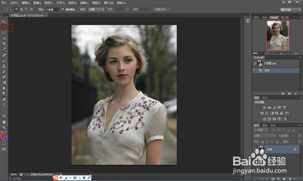
Task: Select the Clone Stamp tool
Action: click(x=4, y=66)
